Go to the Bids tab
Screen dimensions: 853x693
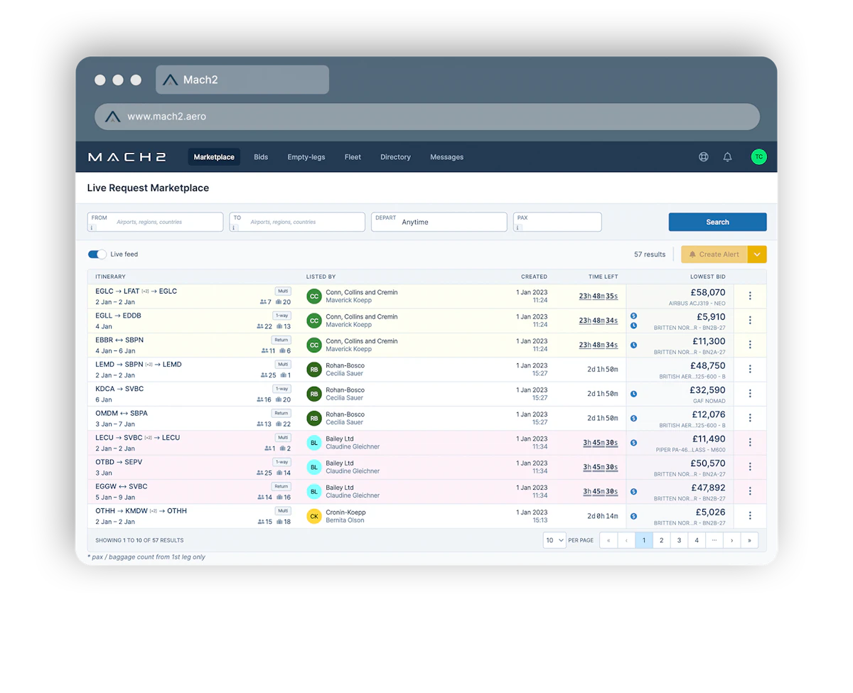(x=261, y=157)
